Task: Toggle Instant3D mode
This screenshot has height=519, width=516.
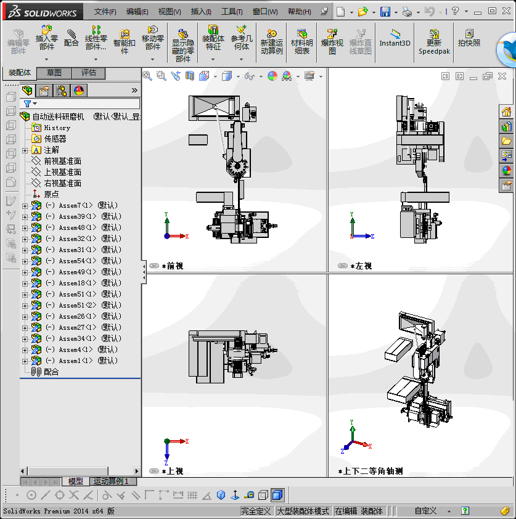Action: [x=395, y=38]
